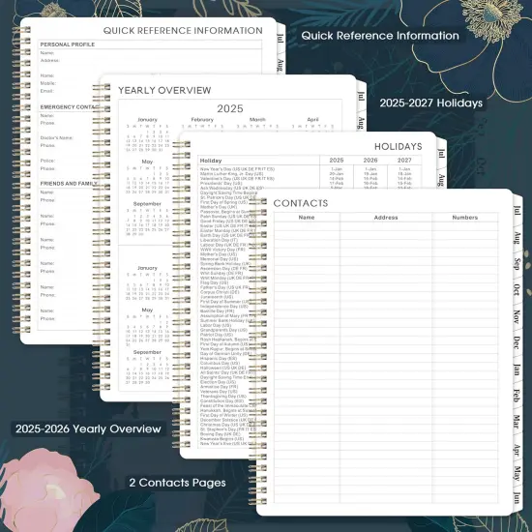Click the '2026' column header in Holidays
Screen dimensions: 532x532
click(x=370, y=161)
